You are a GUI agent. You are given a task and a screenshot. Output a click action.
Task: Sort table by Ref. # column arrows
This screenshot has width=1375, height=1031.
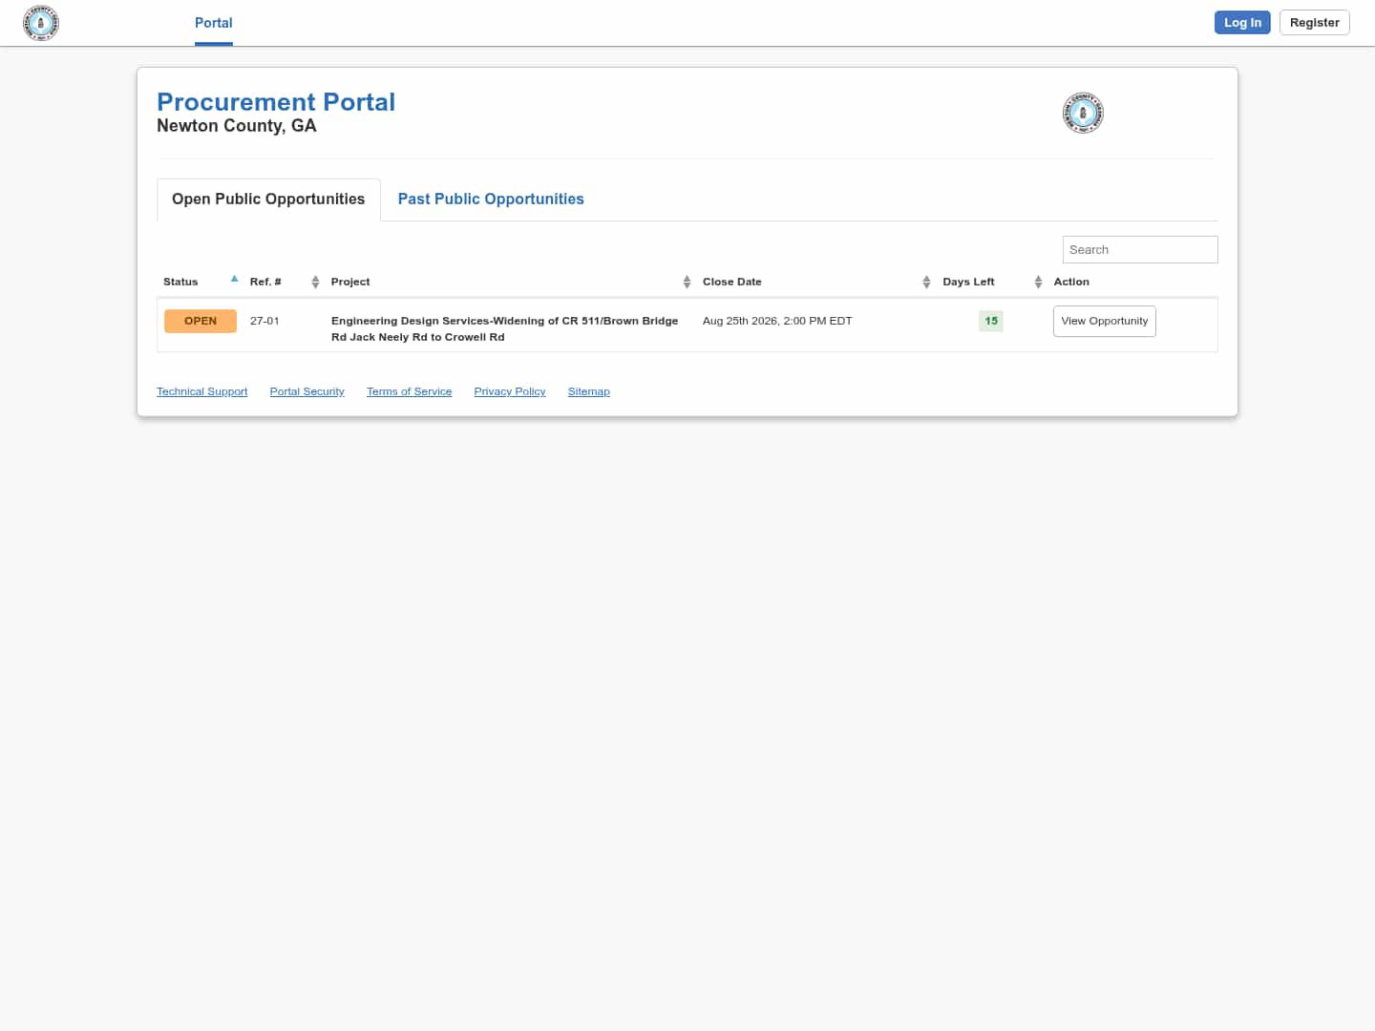tap(315, 282)
